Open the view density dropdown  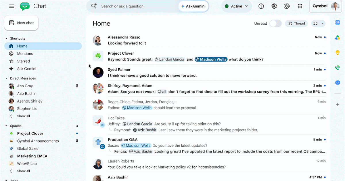coord(318,24)
